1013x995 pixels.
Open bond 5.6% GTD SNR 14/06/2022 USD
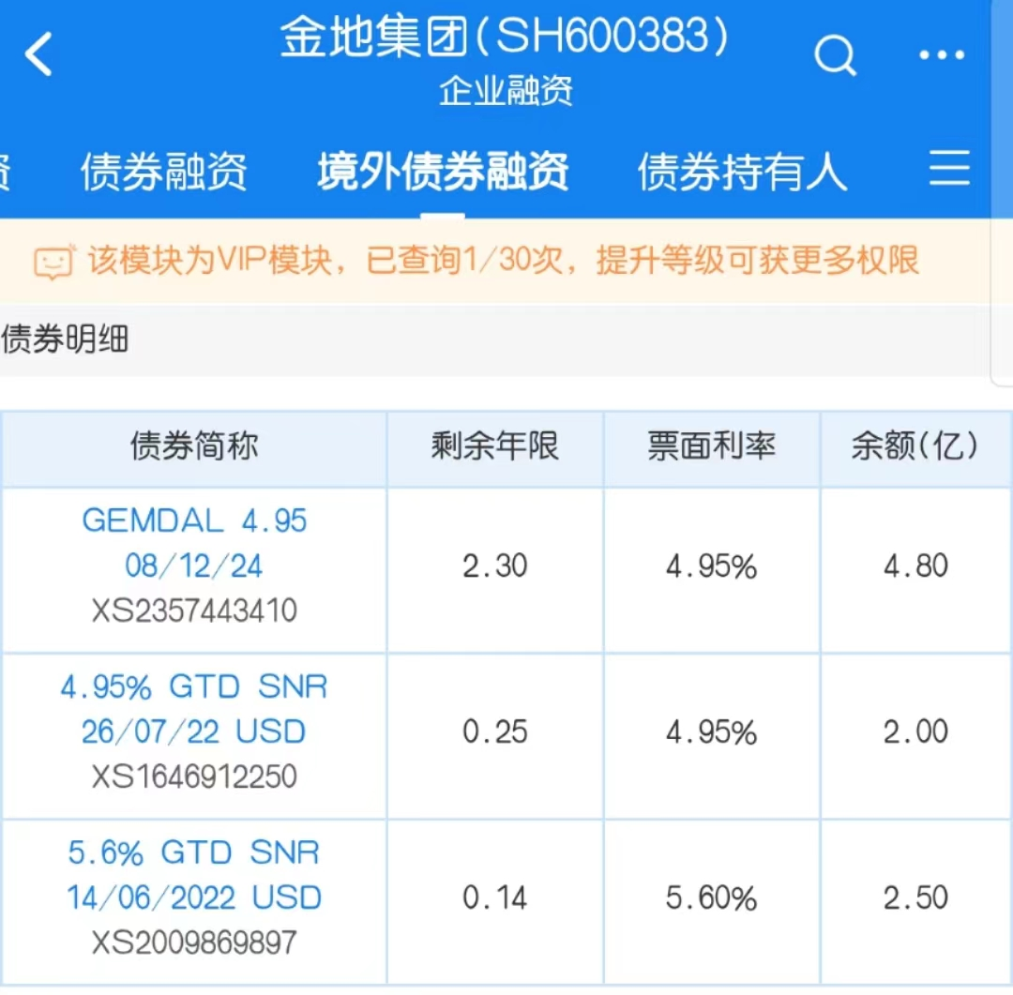pos(194,875)
